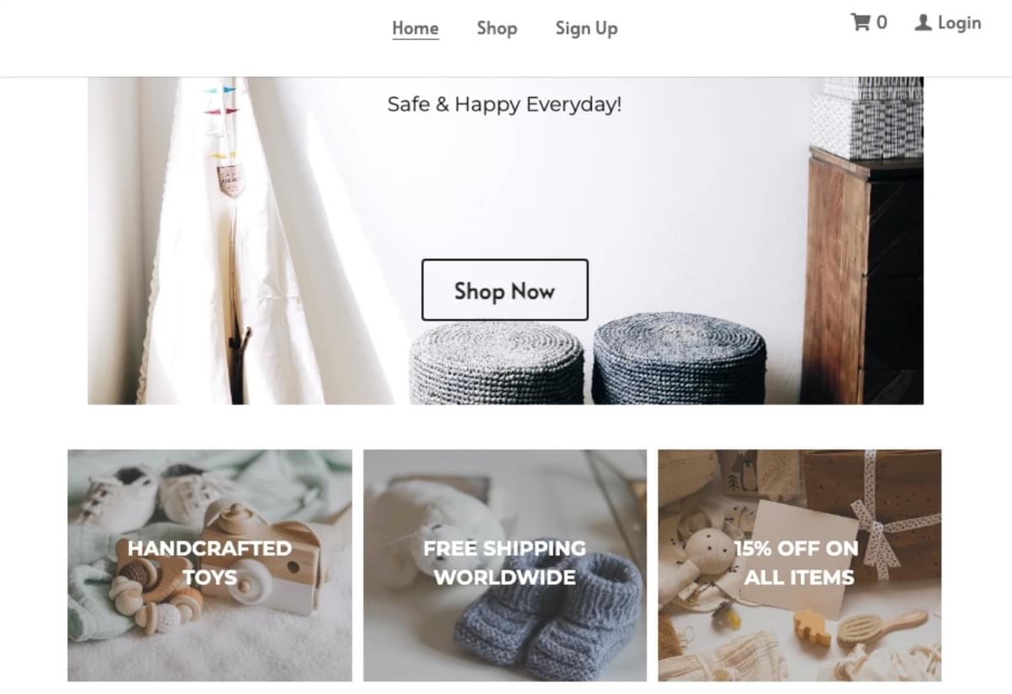Open the Shop menu item
Image resolution: width=1012 pixels, height=694 pixels.
tap(497, 28)
